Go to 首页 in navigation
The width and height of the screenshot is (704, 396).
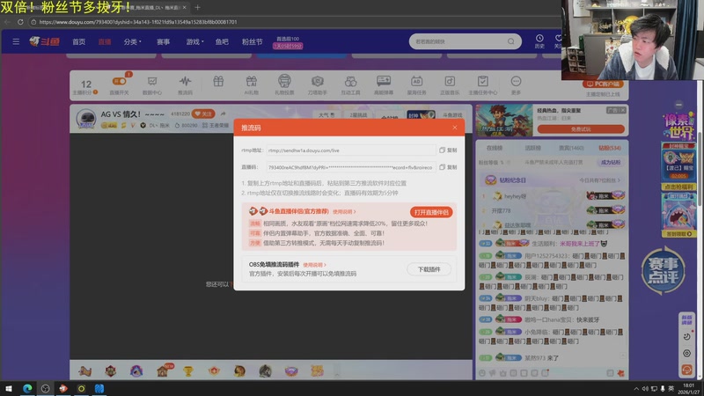[x=78, y=41]
